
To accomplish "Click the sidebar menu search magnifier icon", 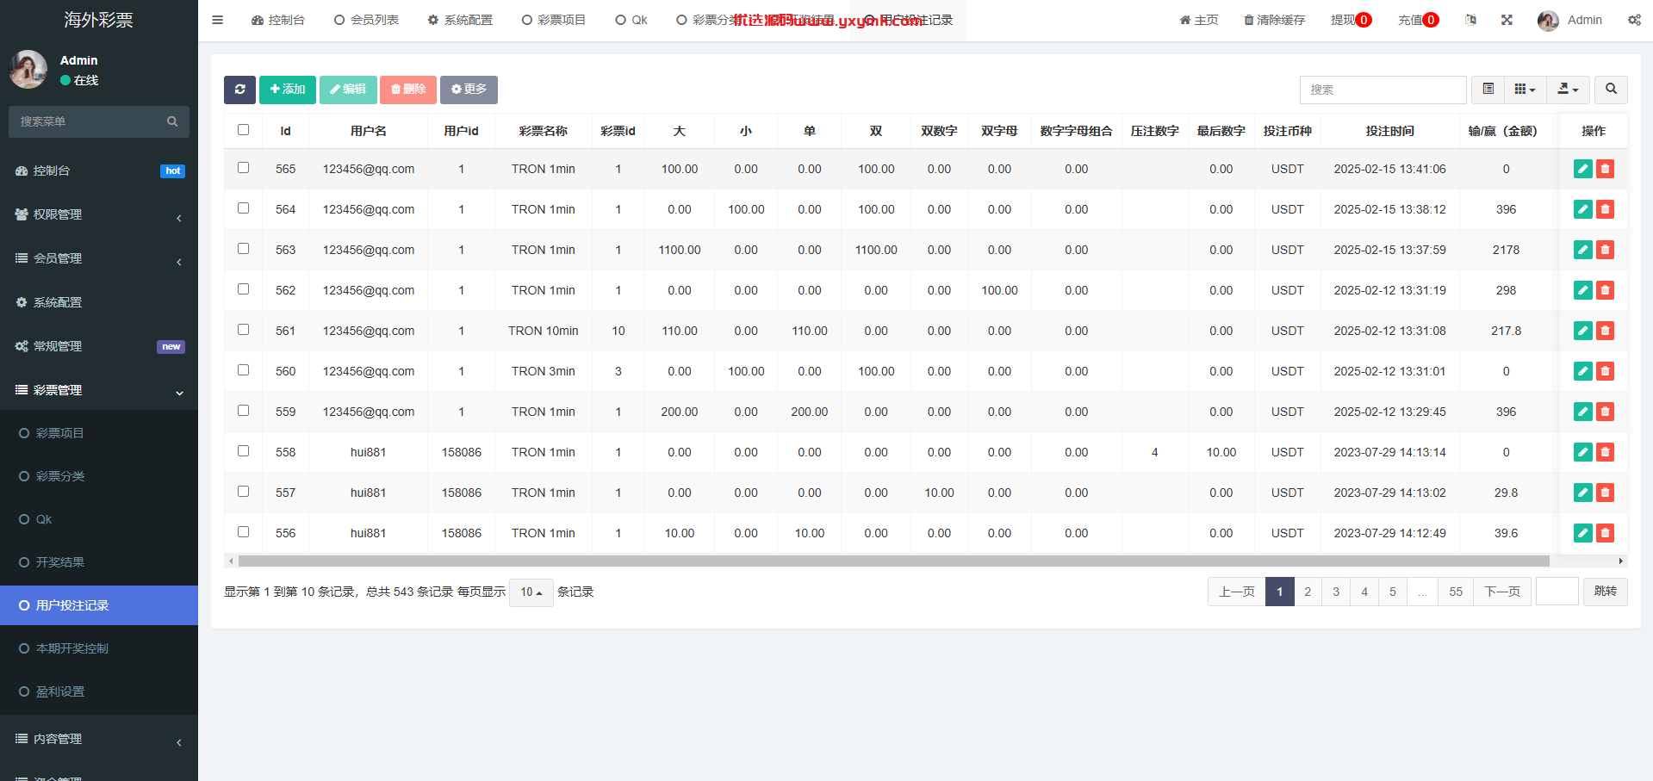I will (172, 121).
